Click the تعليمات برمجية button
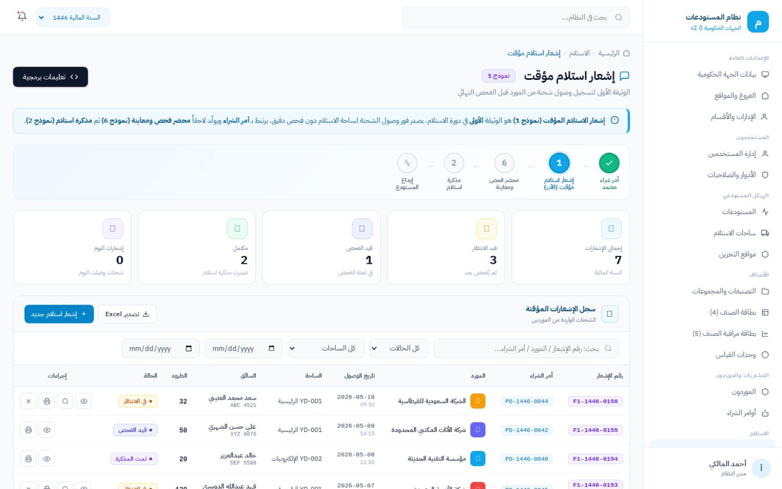Image resolution: width=782 pixels, height=489 pixels. [x=50, y=77]
